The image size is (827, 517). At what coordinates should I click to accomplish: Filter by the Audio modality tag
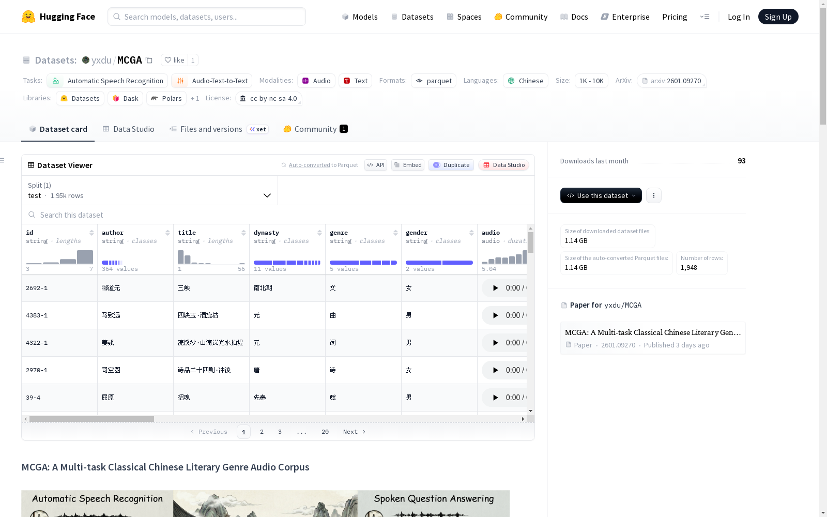pos(316,81)
